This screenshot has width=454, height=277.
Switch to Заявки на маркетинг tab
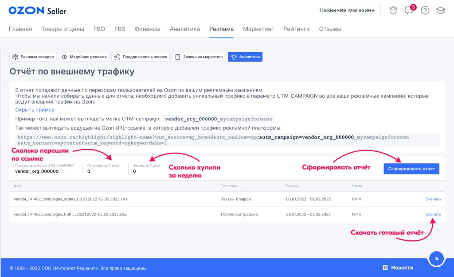click(199, 57)
